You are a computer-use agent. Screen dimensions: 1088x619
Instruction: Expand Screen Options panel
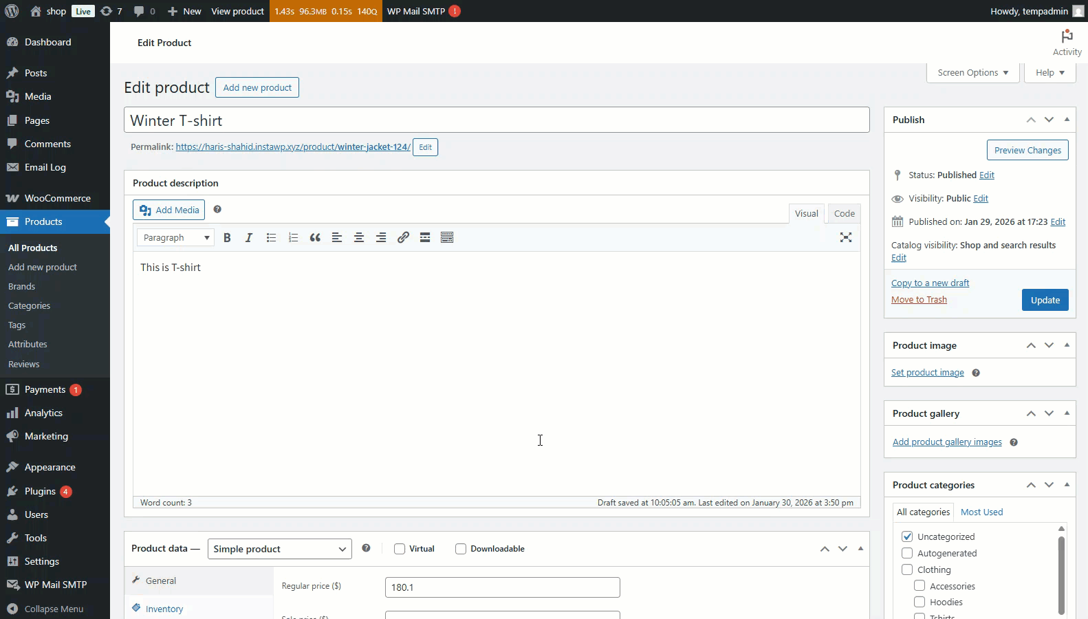point(972,72)
